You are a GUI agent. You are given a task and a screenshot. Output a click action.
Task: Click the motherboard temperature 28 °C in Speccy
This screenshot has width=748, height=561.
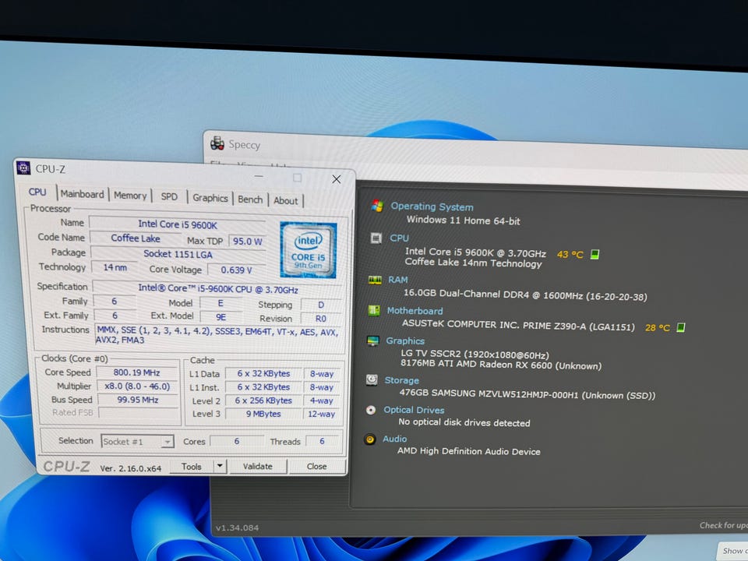(x=658, y=328)
